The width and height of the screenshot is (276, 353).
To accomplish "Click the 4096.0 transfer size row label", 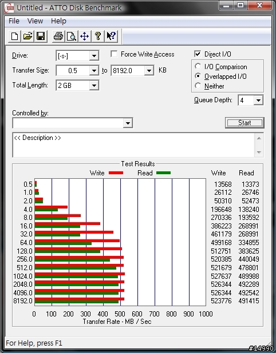I will pyautogui.click(x=23, y=292).
